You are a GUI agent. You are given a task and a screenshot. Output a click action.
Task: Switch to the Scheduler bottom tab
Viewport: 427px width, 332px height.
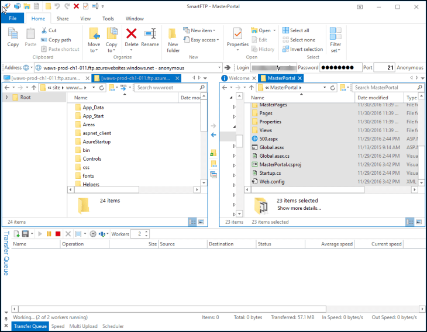click(x=113, y=326)
